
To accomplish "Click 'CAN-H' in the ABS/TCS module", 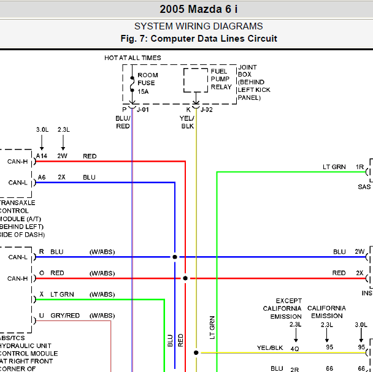I will tap(17, 279).
